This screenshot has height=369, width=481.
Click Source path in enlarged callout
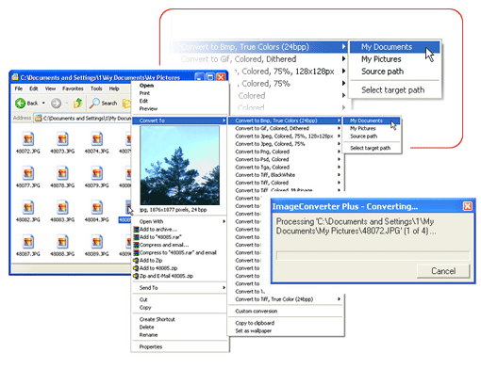click(382, 72)
